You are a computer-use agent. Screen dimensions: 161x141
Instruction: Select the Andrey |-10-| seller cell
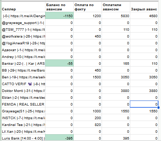tap(23, 56)
